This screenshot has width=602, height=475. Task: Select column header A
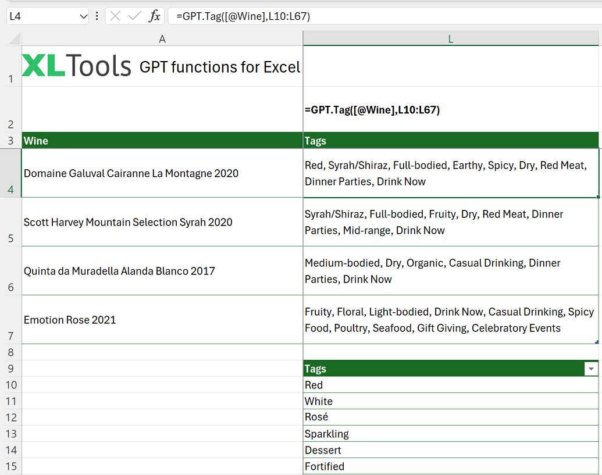[x=162, y=38]
